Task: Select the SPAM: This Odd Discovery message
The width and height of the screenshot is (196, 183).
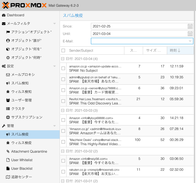Action: click(x=127, y=101)
